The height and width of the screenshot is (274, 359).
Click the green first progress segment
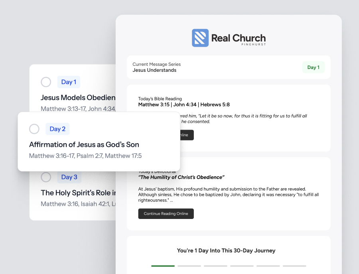click(163, 266)
